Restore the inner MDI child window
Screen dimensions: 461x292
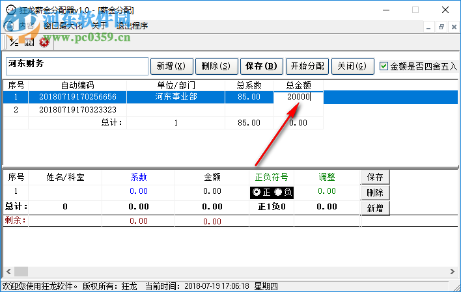pos(441,27)
